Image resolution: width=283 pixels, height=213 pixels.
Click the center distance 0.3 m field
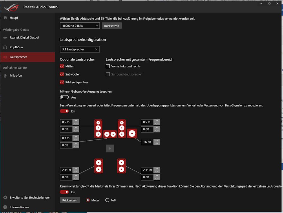[66, 138]
